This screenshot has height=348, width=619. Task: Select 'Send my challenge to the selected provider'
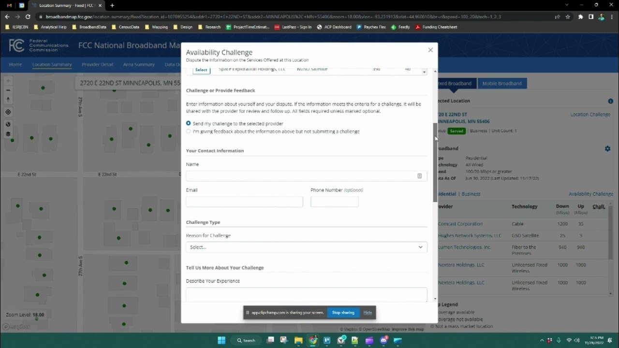coord(188,123)
